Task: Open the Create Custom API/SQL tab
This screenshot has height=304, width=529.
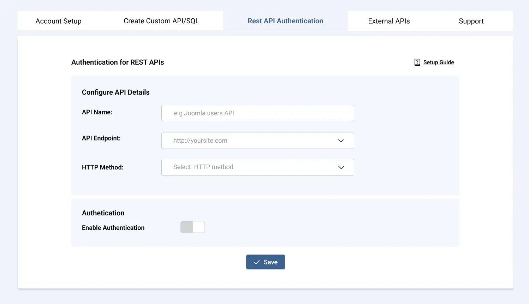Action: (161, 21)
